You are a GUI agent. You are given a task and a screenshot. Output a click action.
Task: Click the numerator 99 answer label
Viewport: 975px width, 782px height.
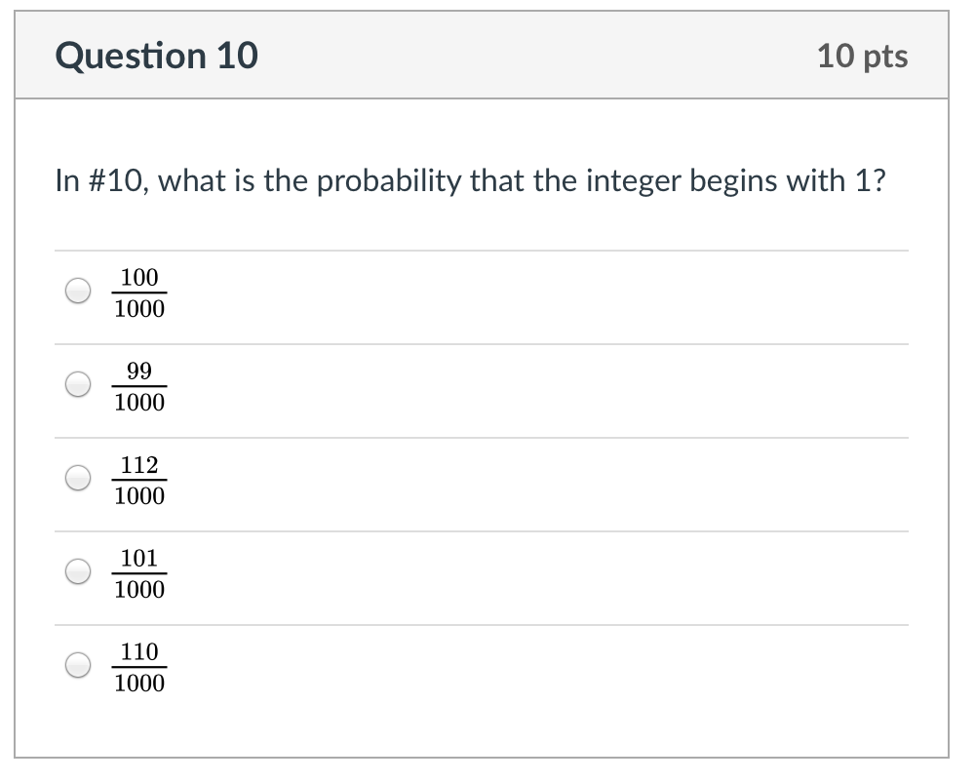(x=139, y=371)
